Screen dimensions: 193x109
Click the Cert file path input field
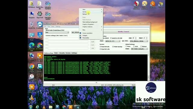click(x=68, y=45)
